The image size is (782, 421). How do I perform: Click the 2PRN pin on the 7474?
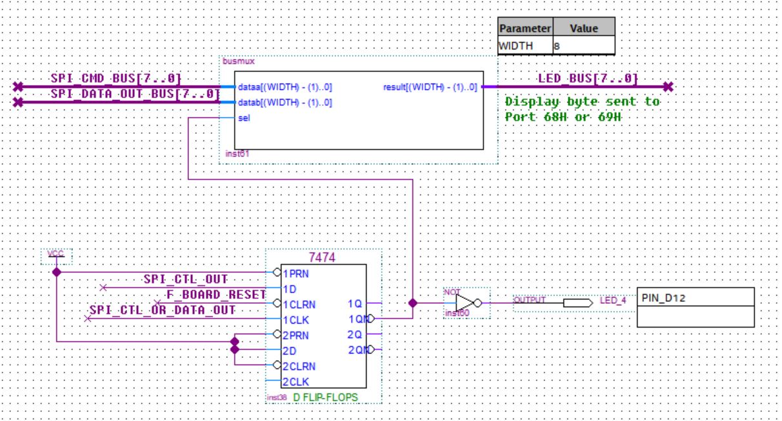click(x=295, y=335)
